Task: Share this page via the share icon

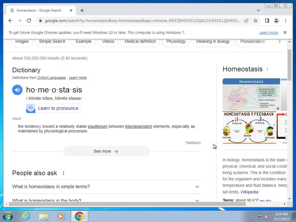Action: coord(246,21)
